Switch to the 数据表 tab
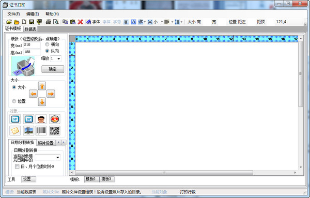Screen dimensions: 310x198 pos(30,29)
